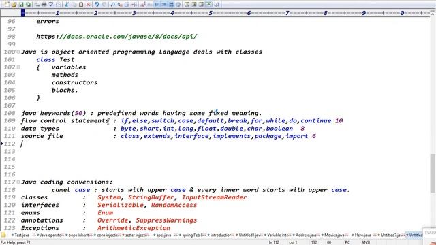Open Find with the magnifier icon
436x245 pixels.
[112, 5]
